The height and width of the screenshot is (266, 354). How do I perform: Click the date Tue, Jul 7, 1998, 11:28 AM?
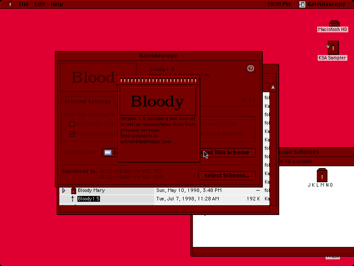(188, 199)
